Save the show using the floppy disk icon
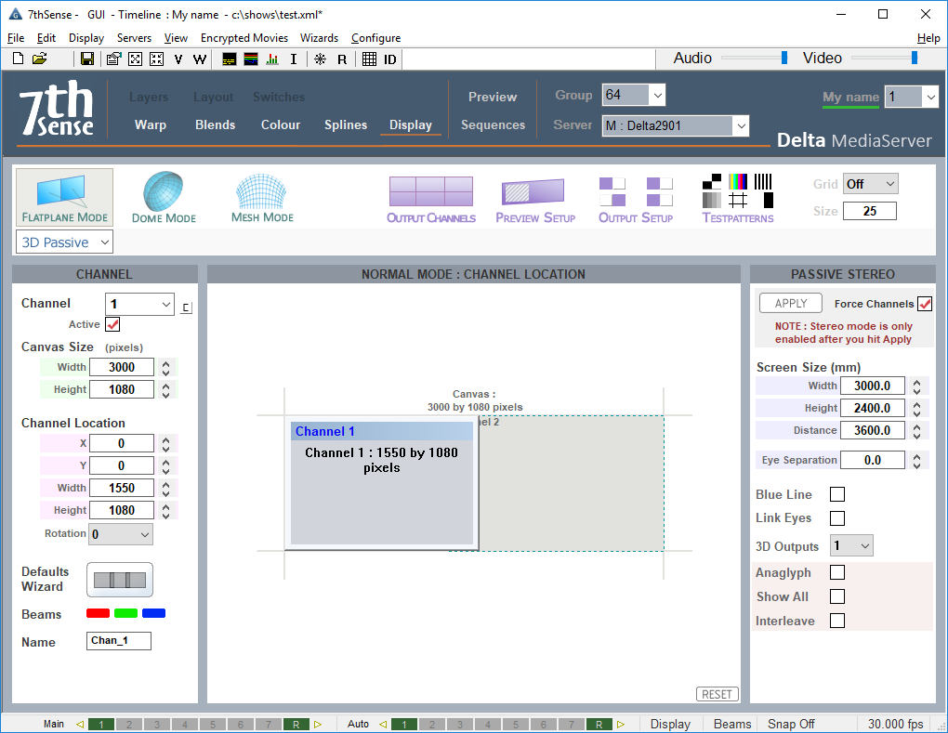This screenshot has width=948, height=733. click(x=87, y=59)
